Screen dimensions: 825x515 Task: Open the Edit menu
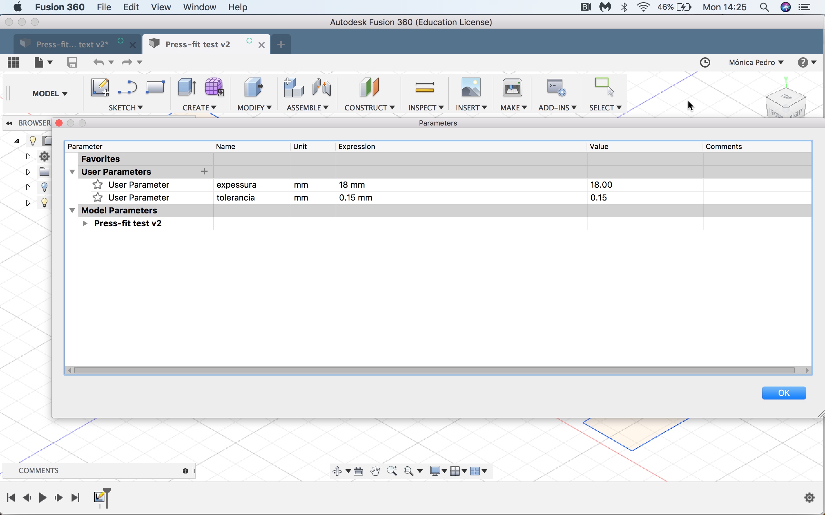[131, 7]
